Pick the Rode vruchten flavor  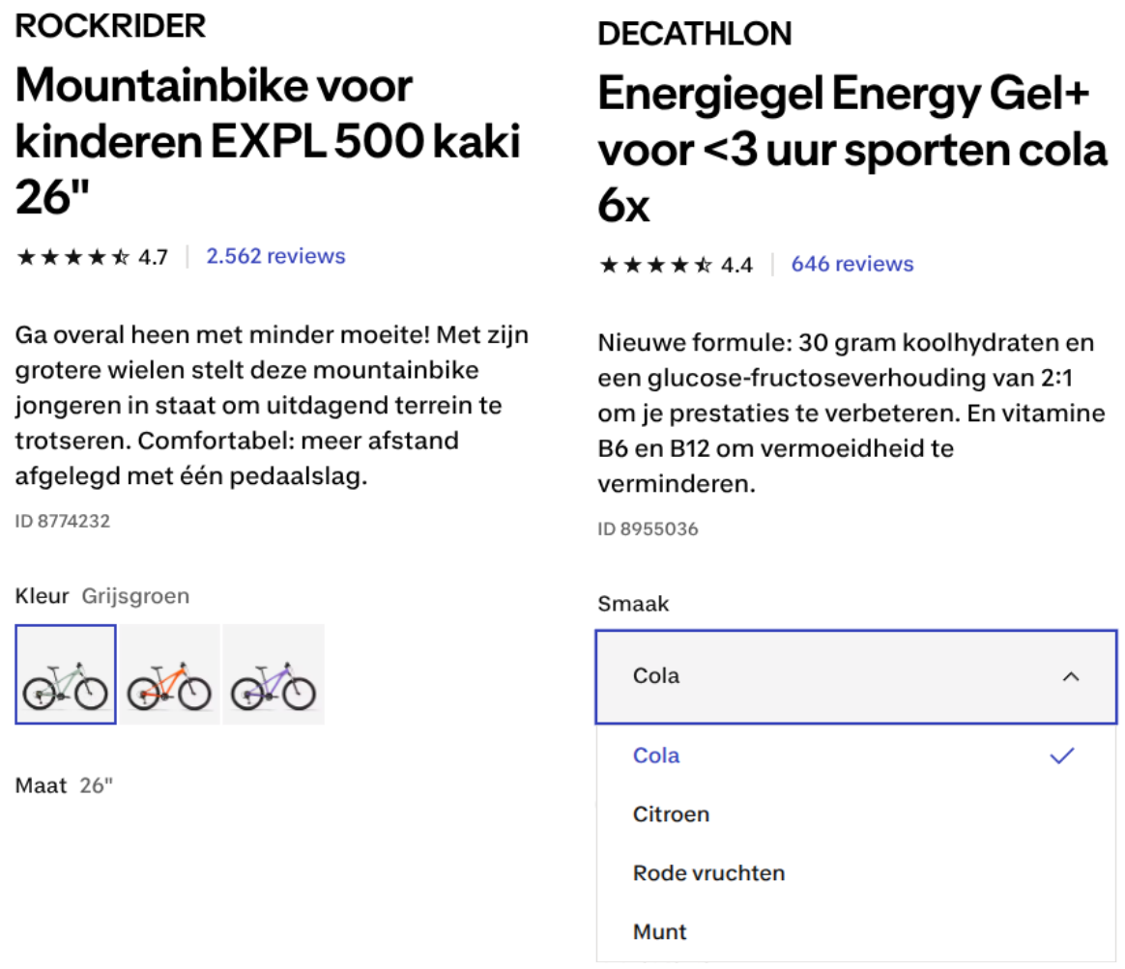coord(708,873)
